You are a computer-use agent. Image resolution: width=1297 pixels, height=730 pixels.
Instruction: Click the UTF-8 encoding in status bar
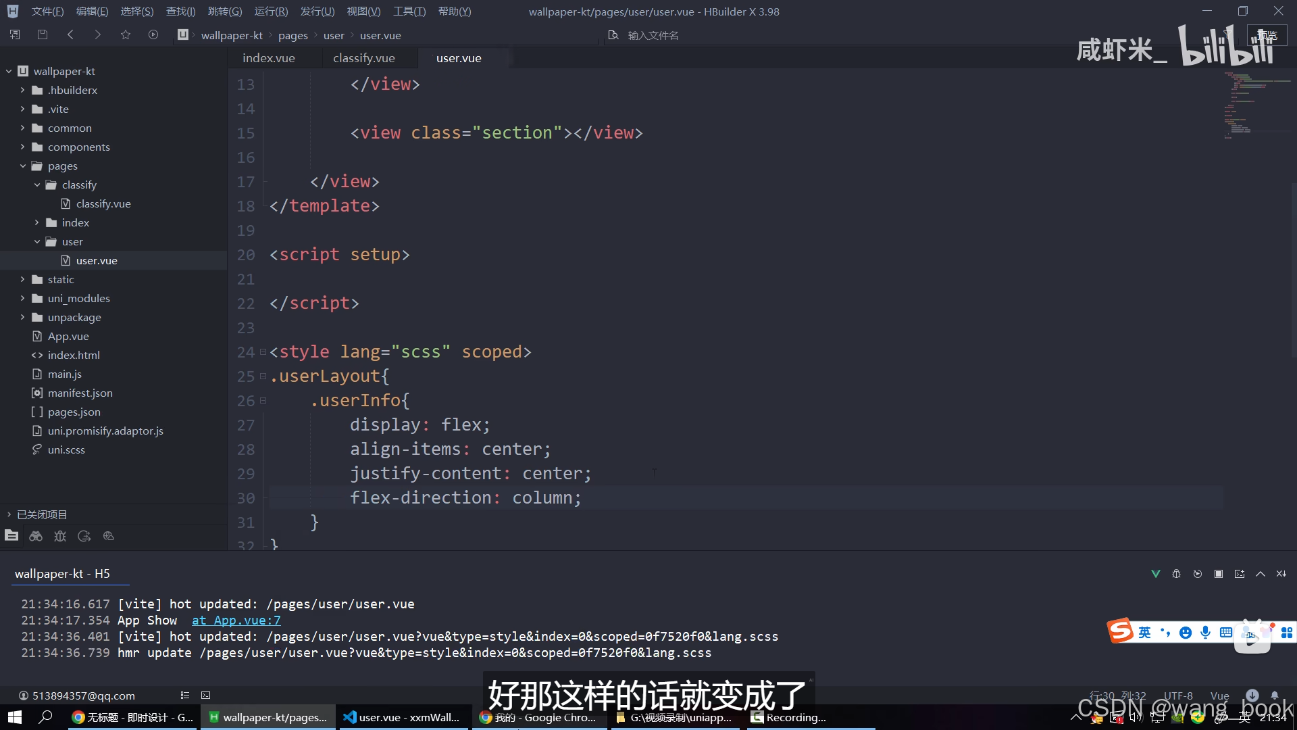[x=1178, y=696]
